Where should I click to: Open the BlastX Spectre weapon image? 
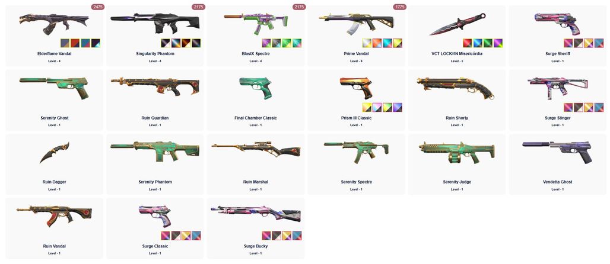pos(256,23)
